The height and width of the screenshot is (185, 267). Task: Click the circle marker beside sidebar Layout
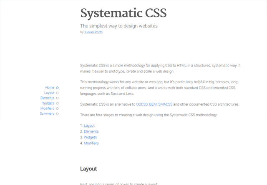click(58, 93)
